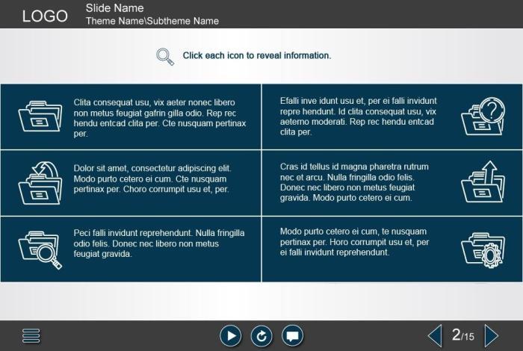The height and width of the screenshot is (351, 523).
Task: Click the magnifier icon beside the instruction
Action: pyautogui.click(x=165, y=56)
